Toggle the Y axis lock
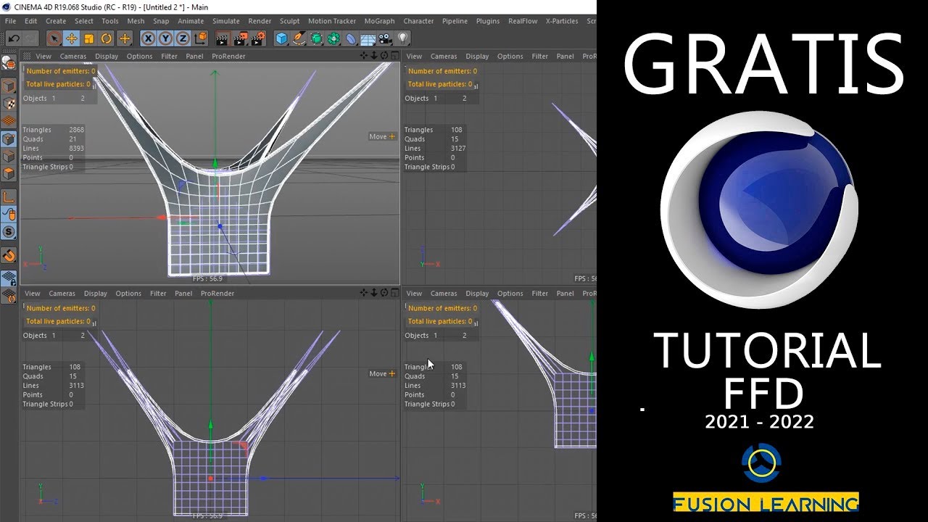This screenshot has height=522, width=928. (166, 38)
